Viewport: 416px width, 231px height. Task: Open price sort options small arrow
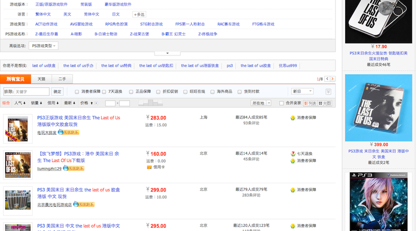[x=96, y=103]
